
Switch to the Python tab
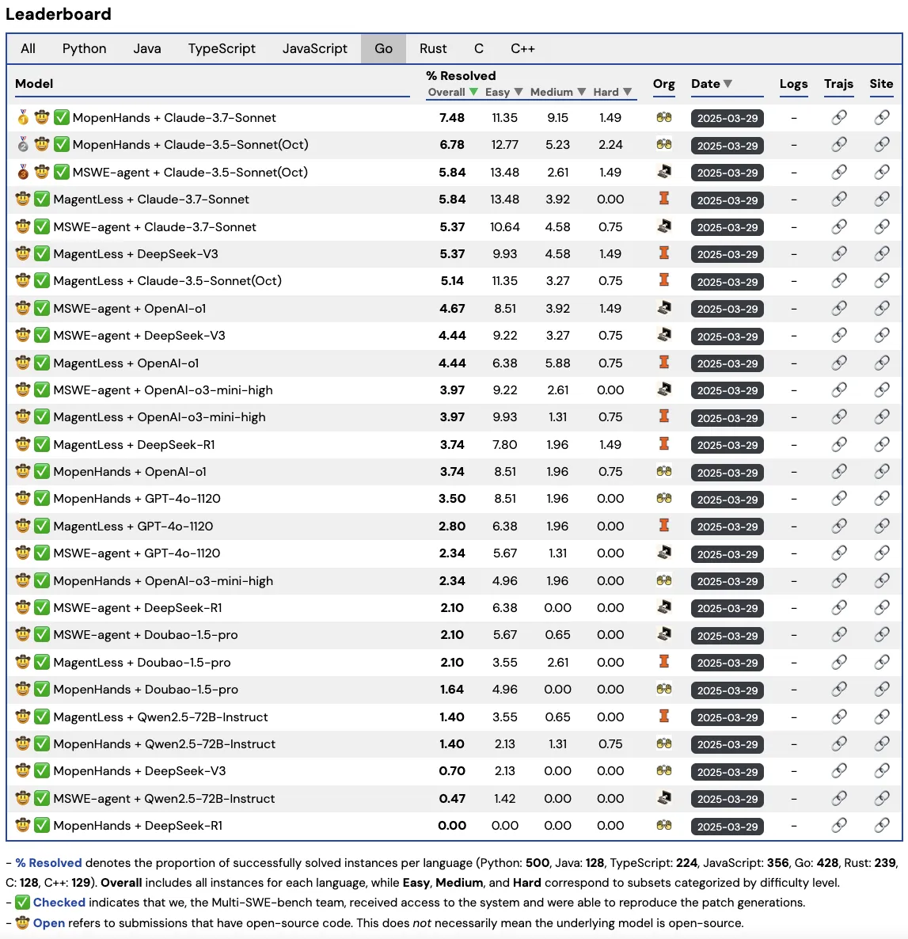point(85,48)
